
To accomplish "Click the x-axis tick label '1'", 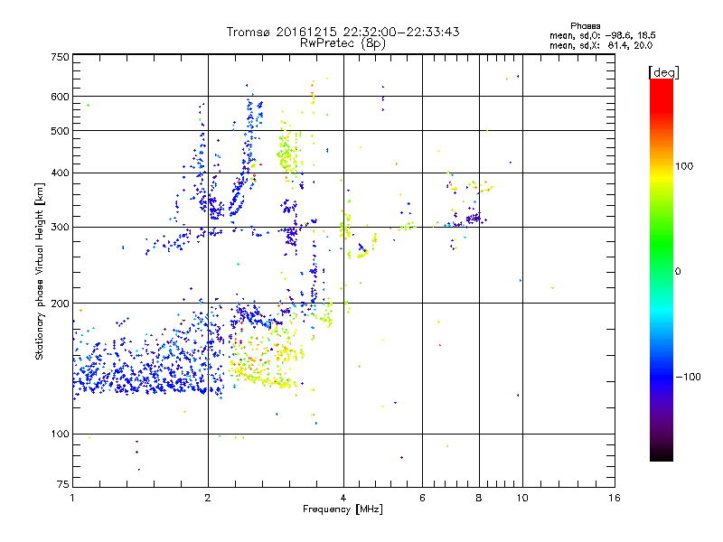I will click(72, 498).
